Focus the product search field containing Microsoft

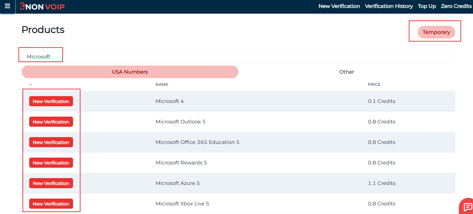click(238, 57)
